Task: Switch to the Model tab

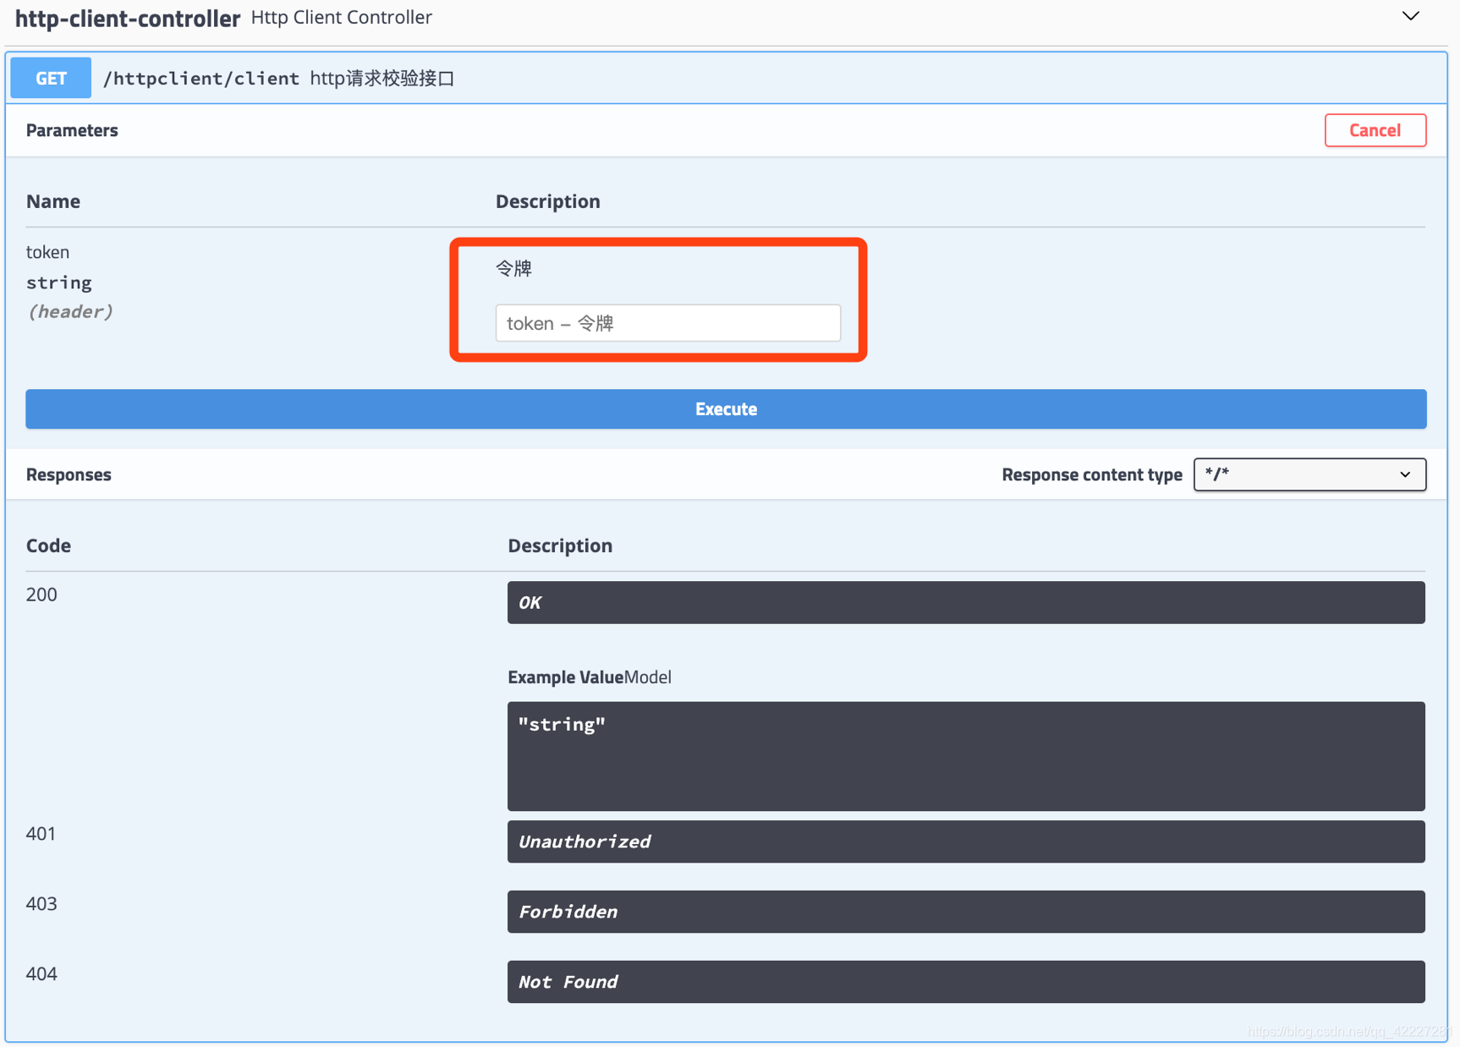Action: tap(648, 677)
